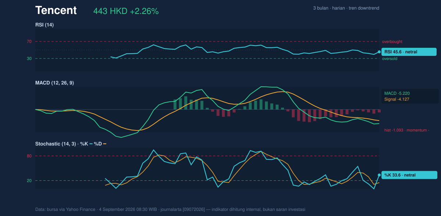Viewport: 441px width, 216px height.
Task: Click the Tencent title
Action: click(56, 10)
